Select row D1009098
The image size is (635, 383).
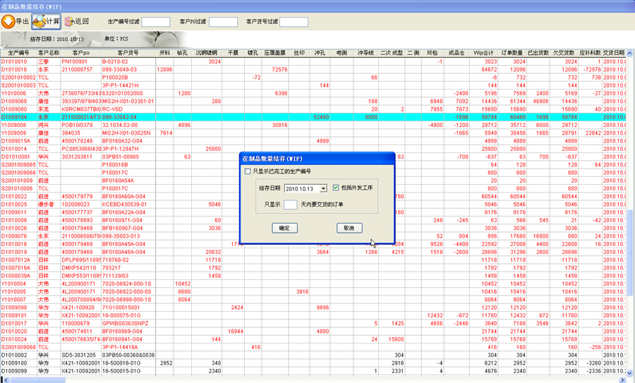pos(313,308)
